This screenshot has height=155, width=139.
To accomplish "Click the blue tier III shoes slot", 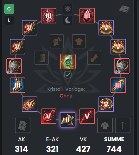I will click(17, 85).
